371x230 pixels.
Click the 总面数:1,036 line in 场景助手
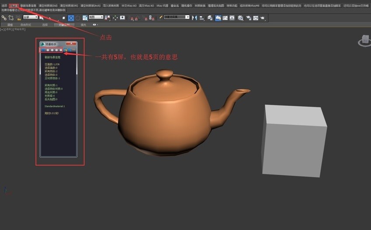[52, 64]
